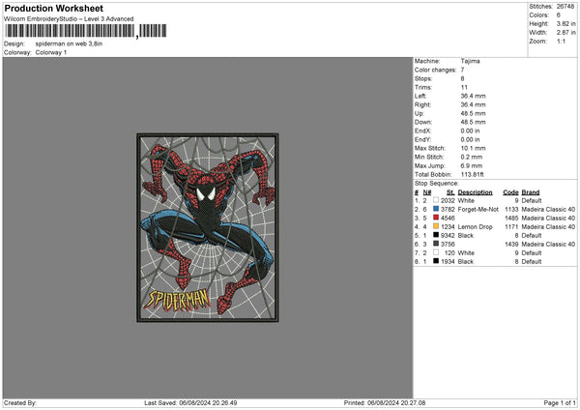Click the 'Printed' timestamp in footer

tap(385, 403)
